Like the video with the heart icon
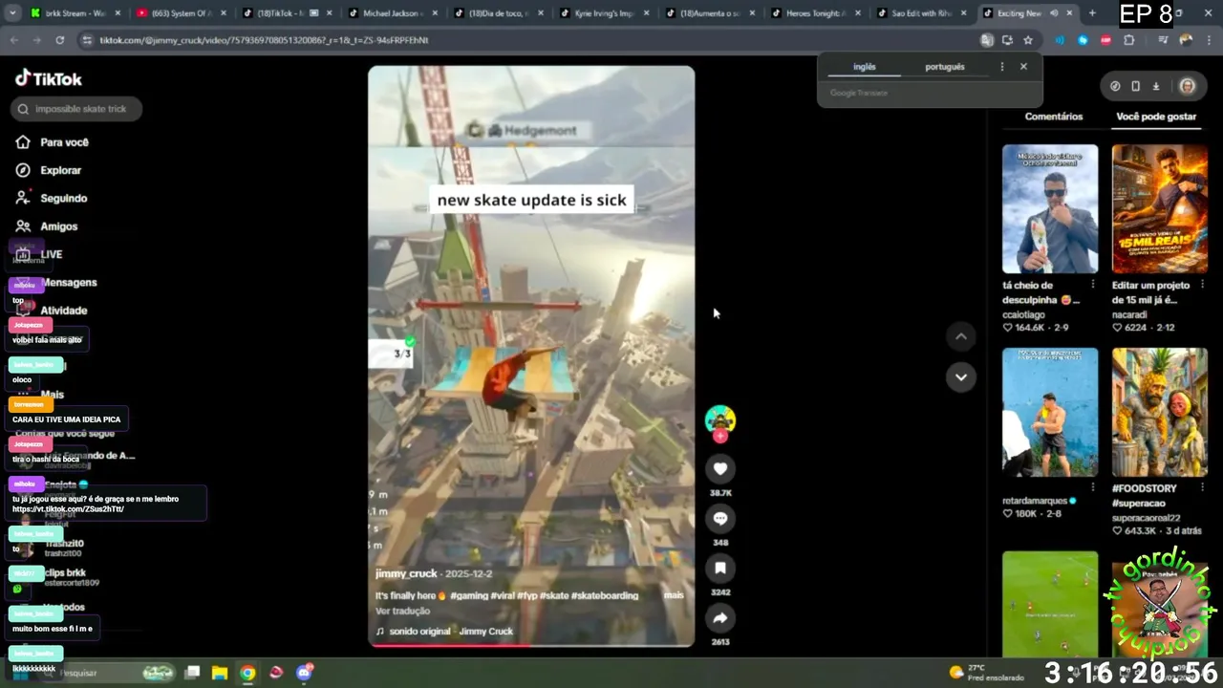The image size is (1223, 688). pyautogui.click(x=720, y=468)
